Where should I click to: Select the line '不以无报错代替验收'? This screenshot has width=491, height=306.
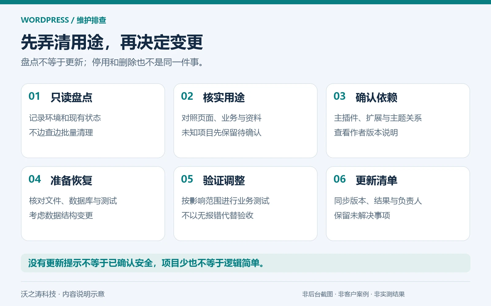pyautogui.click(x=218, y=215)
